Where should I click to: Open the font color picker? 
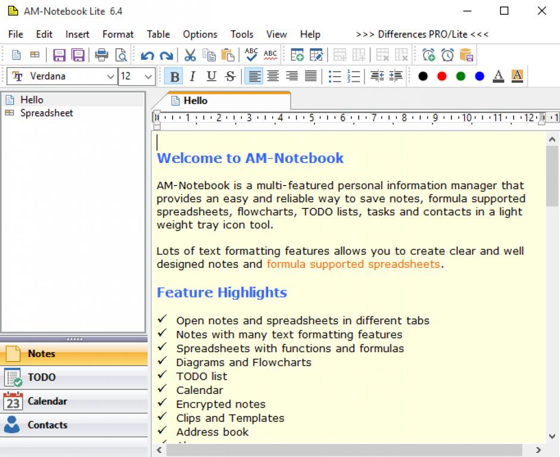tap(498, 76)
